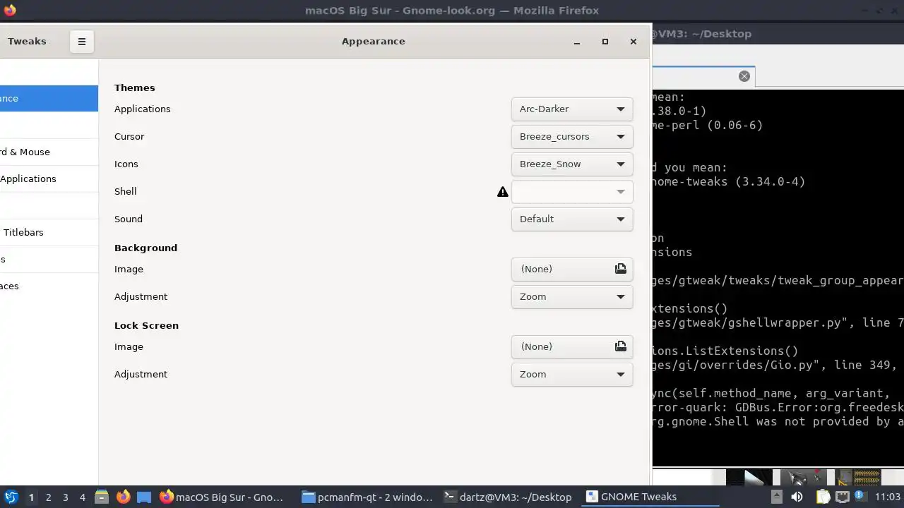The height and width of the screenshot is (508, 904).
Task: Click the Sound label
Action: pos(129,219)
